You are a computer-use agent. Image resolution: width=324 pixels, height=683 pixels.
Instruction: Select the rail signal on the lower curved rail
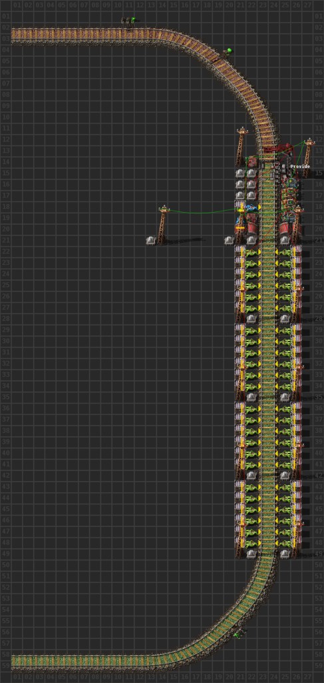[x=238, y=635]
